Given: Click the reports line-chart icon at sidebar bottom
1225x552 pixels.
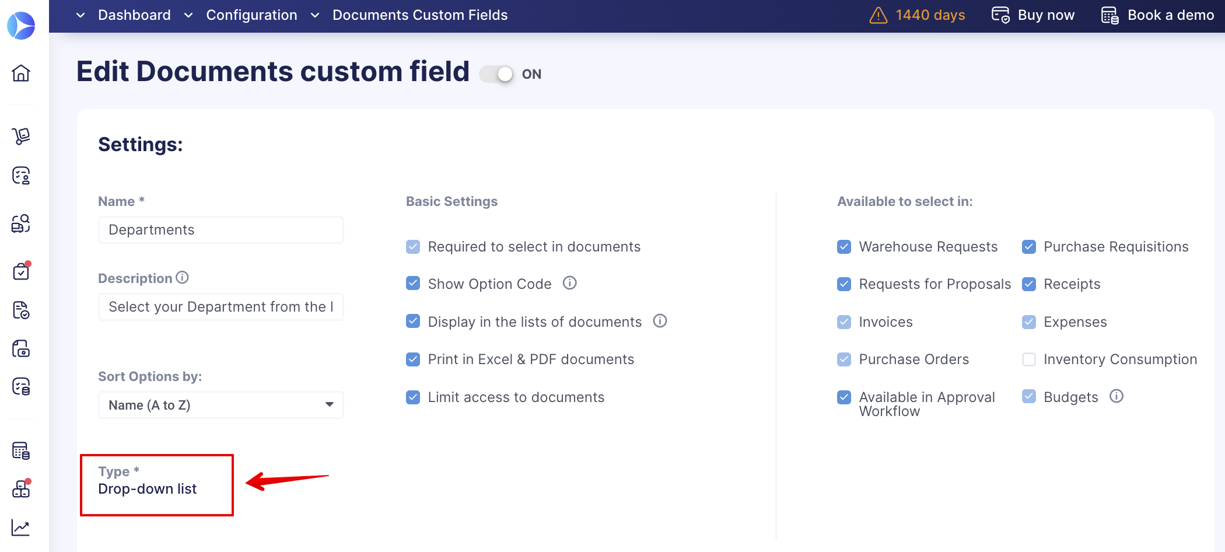Looking at the screenshot, I should [x=21, y=527].
